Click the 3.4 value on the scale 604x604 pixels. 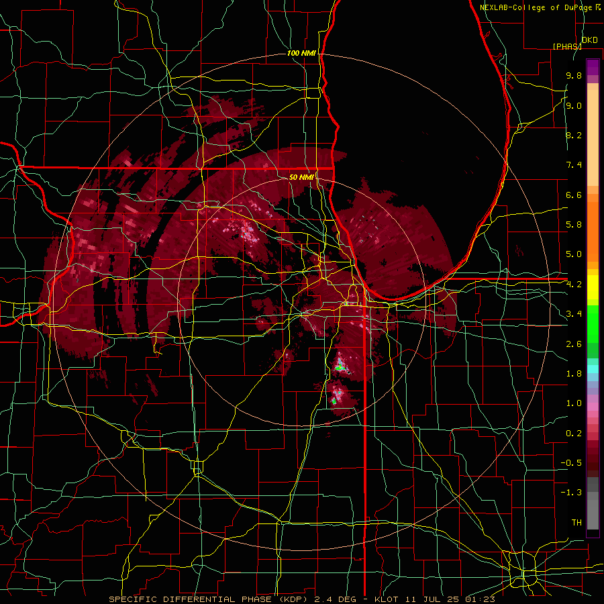574,314
